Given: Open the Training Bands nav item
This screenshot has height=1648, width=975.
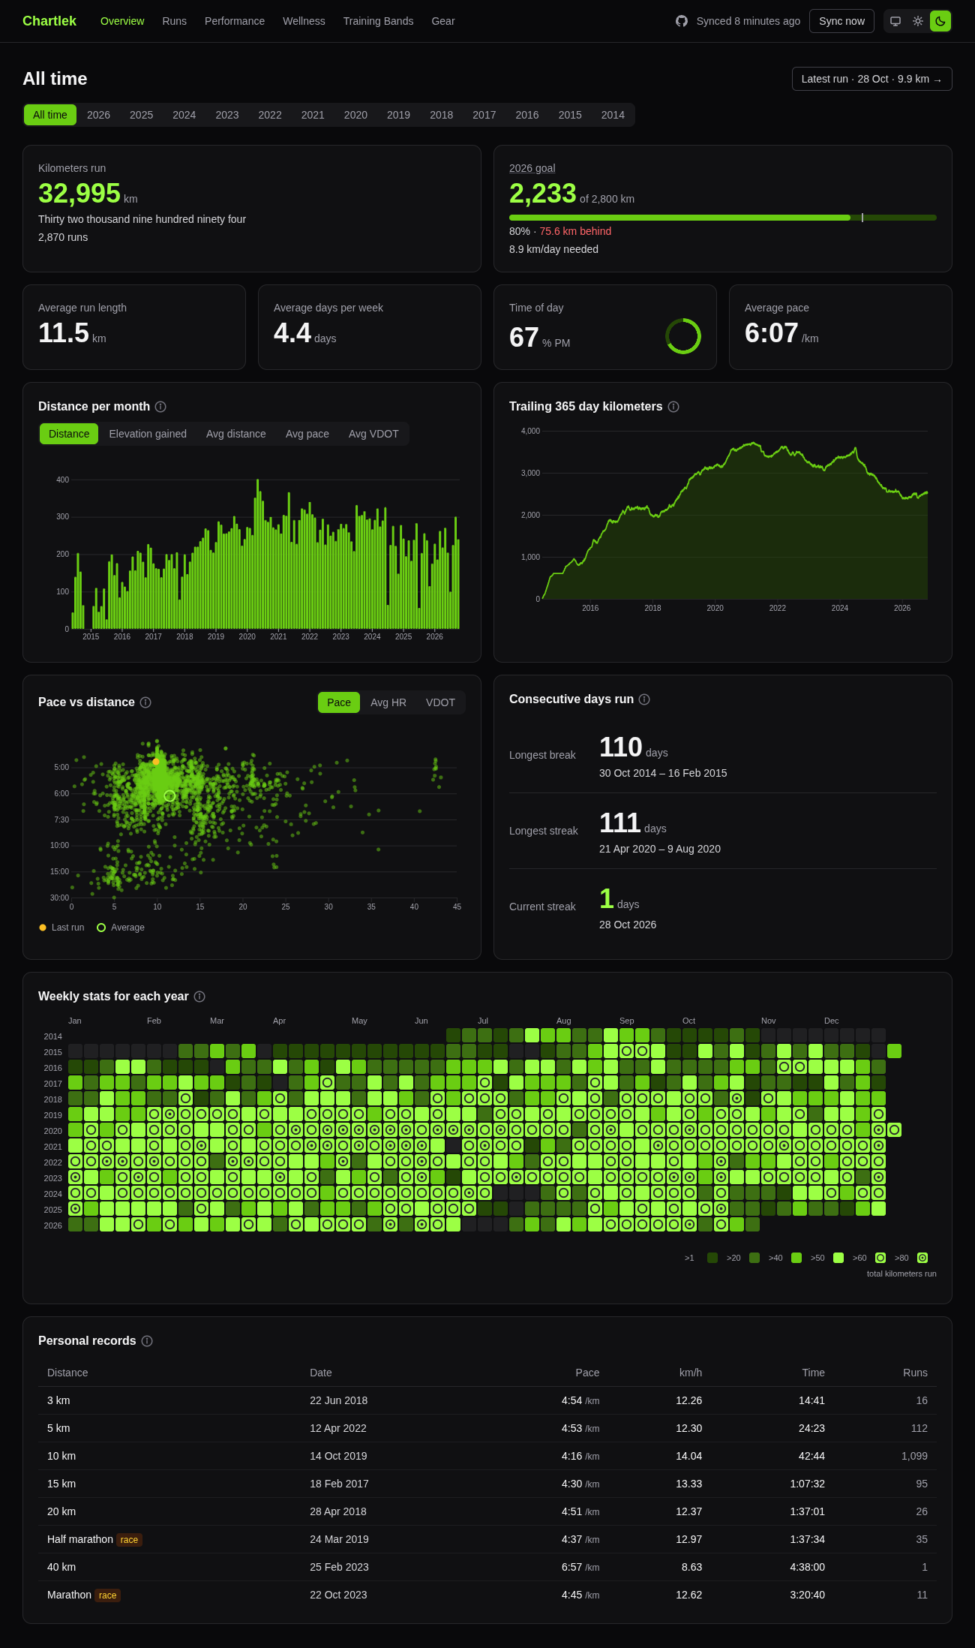Looking at the screenshot, I should coord(378,21).
